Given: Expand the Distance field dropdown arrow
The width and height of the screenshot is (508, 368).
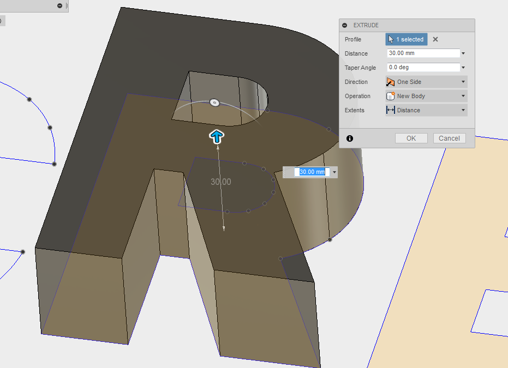Looking at the screenshot, I should 463,53.
